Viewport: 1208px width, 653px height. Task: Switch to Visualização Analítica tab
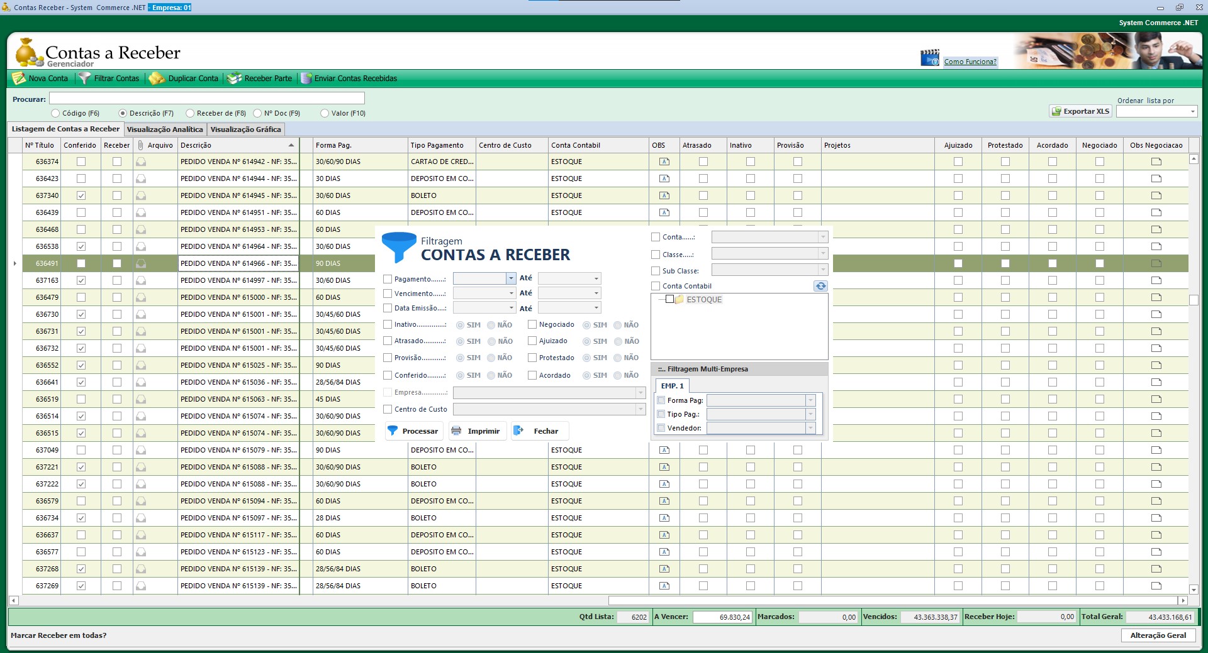(165, 129)
